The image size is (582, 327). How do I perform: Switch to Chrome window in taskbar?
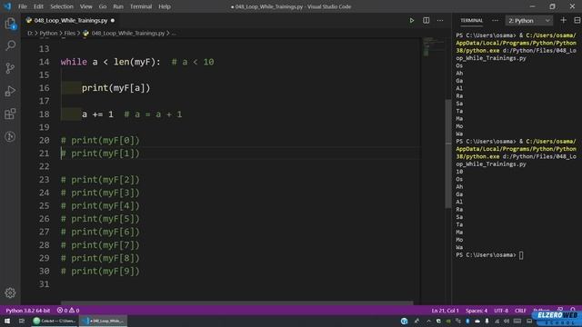pyautogui.click(x=55, y=321)
